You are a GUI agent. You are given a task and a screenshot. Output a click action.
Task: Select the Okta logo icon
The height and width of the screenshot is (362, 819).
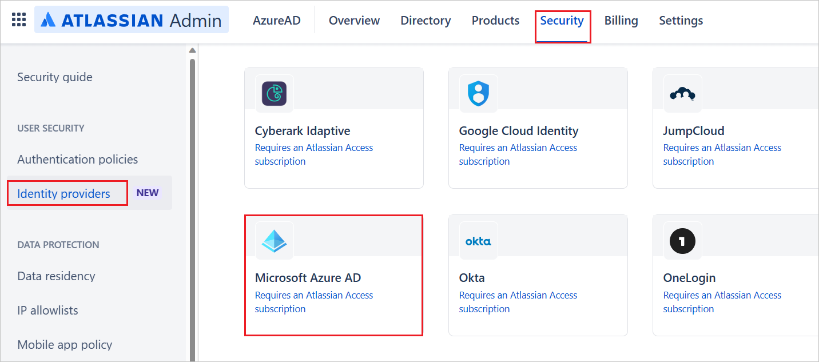(479, 241)
